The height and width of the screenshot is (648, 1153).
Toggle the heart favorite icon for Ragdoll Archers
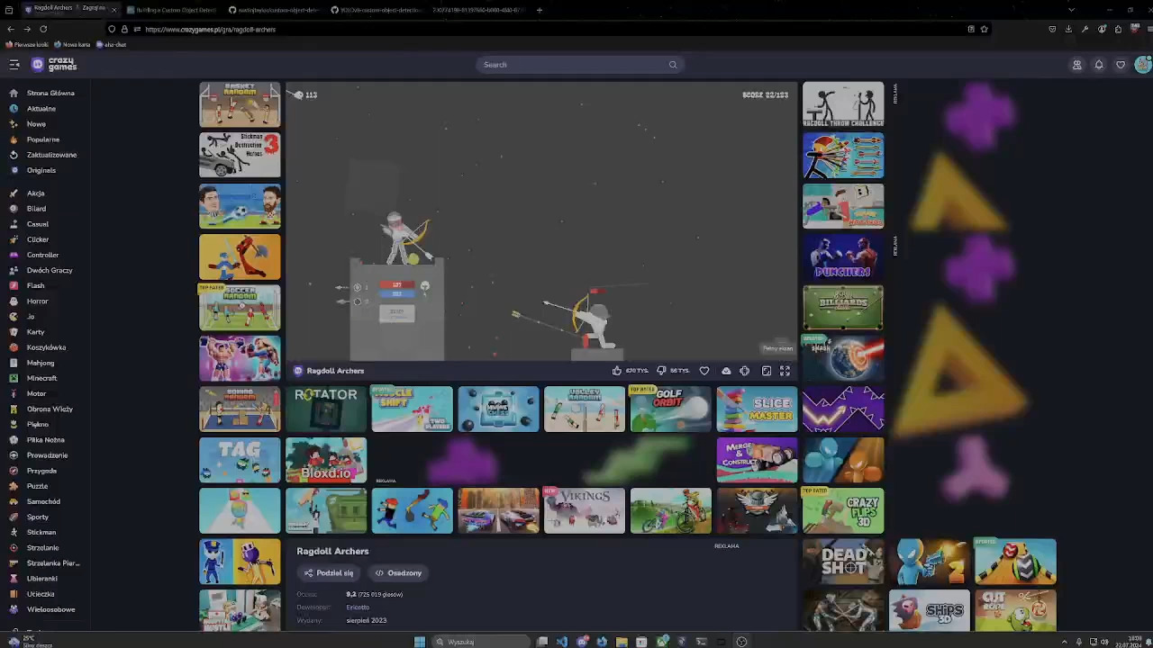704,371
